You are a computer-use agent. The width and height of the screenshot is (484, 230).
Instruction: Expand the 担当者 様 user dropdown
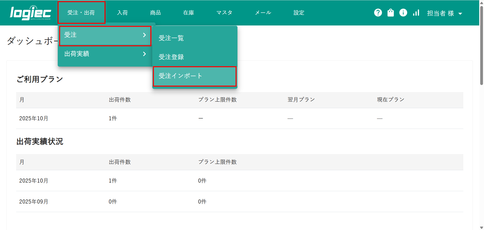click(x=444, y=13)
